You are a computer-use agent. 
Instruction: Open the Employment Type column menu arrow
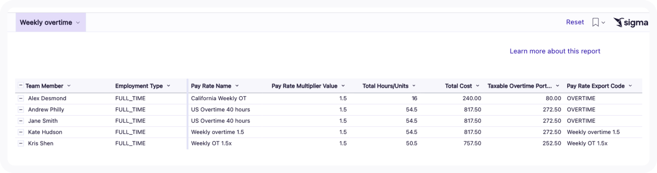pos(169,86)
